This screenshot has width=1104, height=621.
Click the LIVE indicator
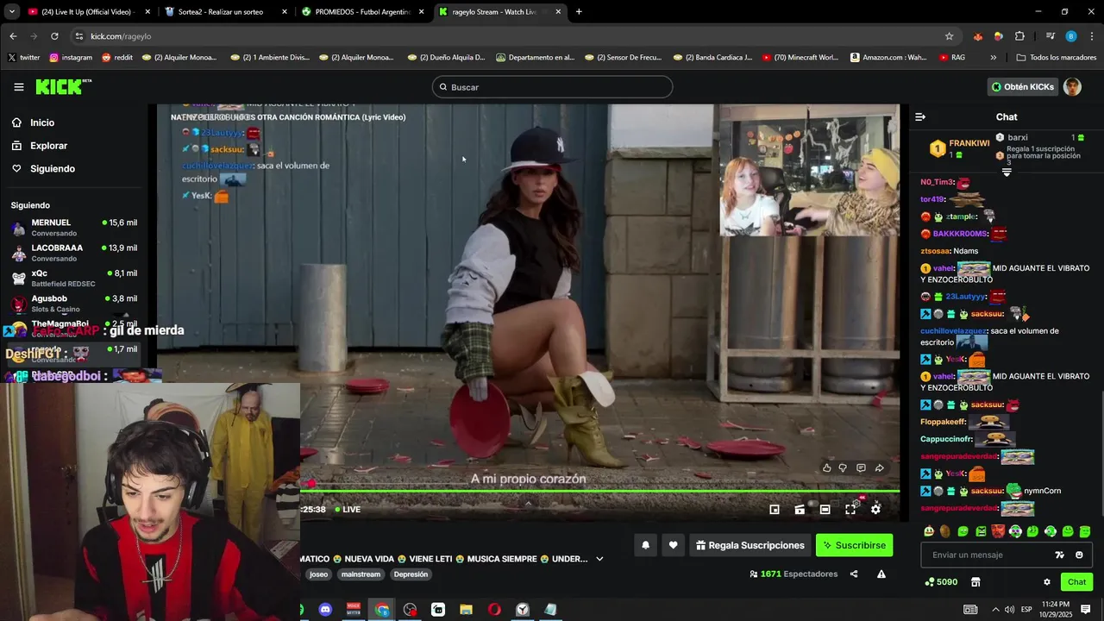click(347, 510)
